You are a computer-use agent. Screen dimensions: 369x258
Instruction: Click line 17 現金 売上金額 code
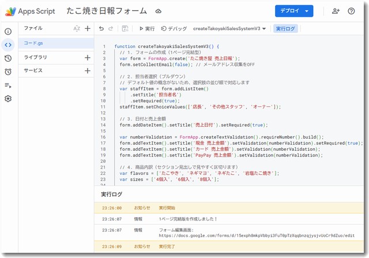241,143
